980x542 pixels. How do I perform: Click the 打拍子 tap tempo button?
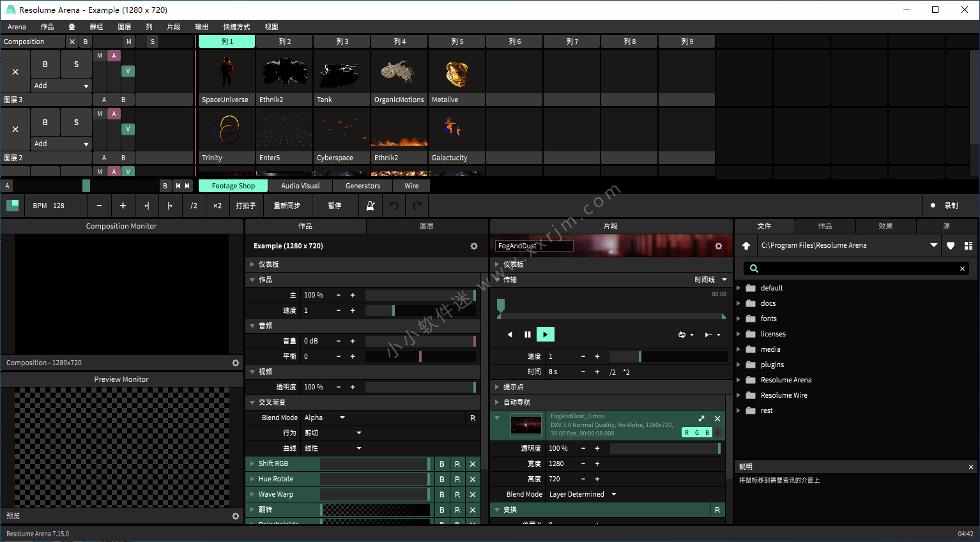[245, 206]
